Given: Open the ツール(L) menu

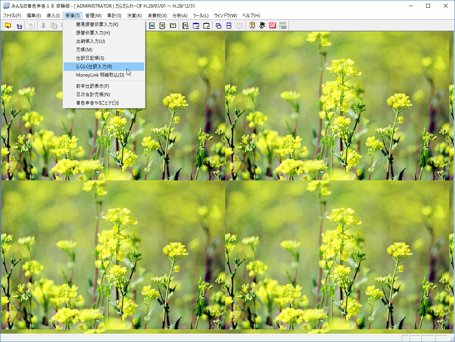Looking at the screenshot, I should click(x=201, y=16).
